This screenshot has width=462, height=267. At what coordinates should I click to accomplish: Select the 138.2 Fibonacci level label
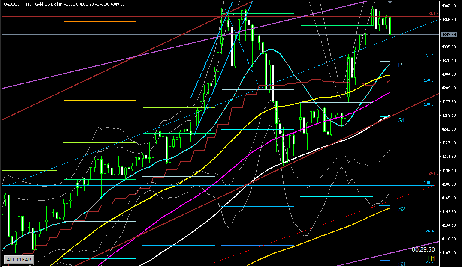(429, 104)
